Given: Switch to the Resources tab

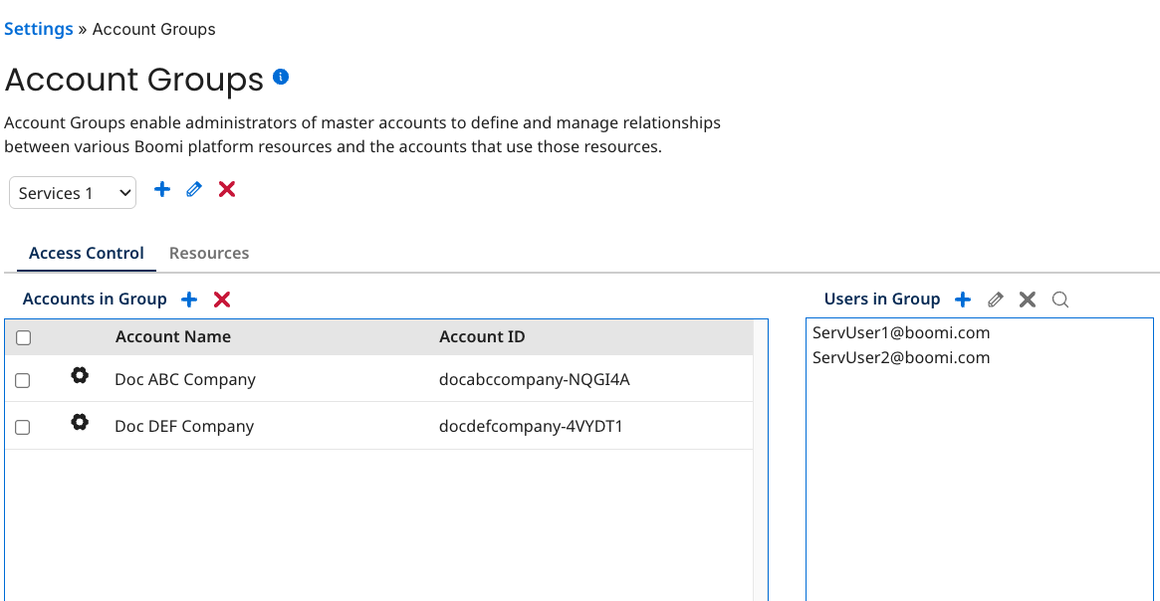Looking at the screenshot, I should [x=209, y=253].
